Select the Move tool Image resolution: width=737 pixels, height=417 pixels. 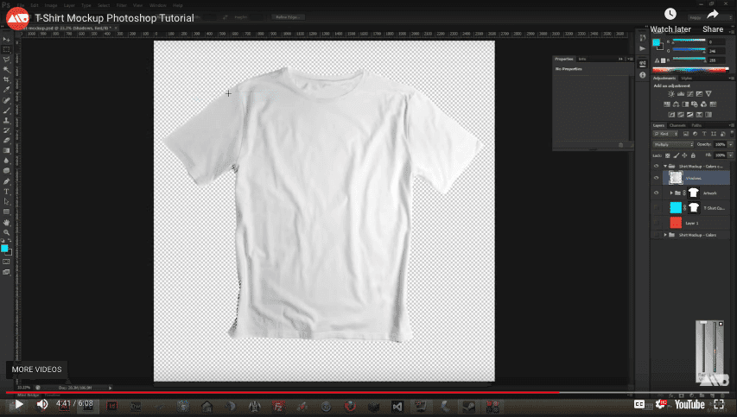7,40
